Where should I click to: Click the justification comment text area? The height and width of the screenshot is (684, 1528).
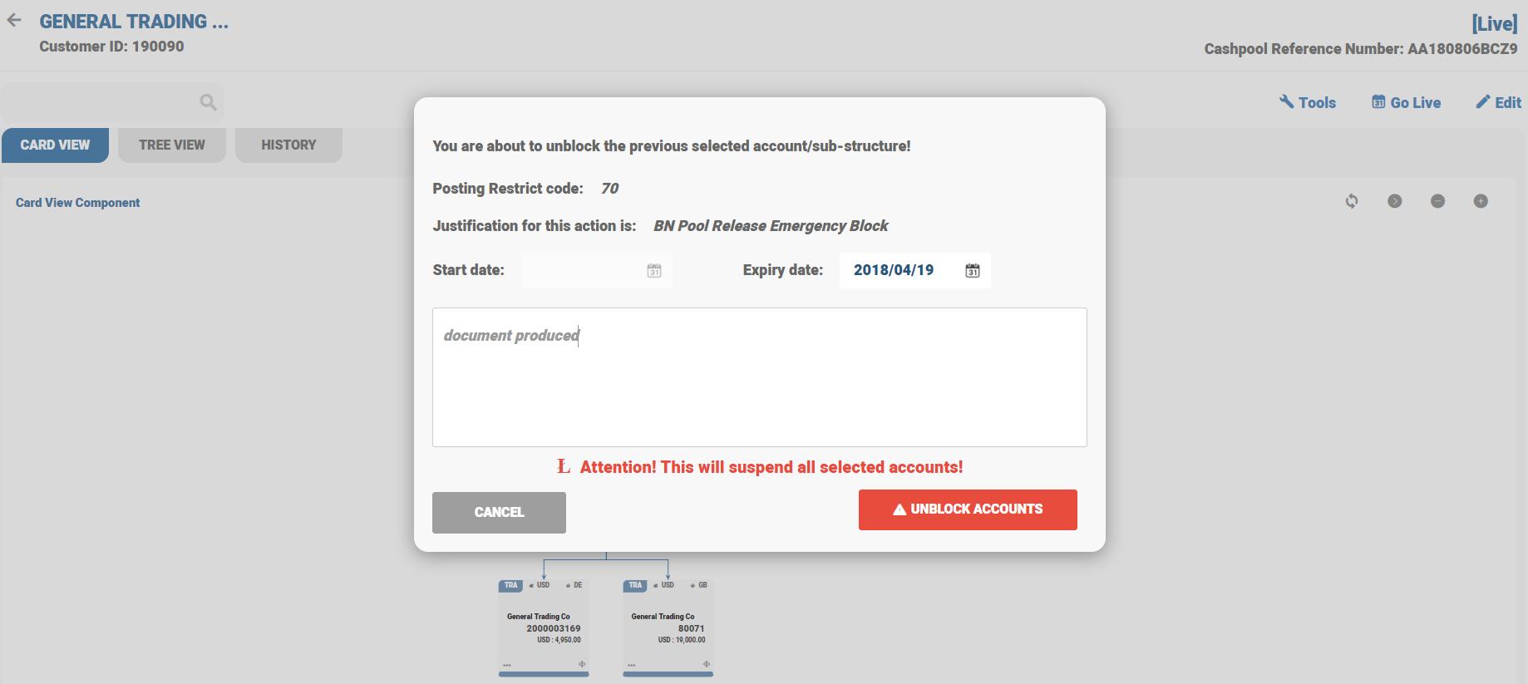(759, 377)
